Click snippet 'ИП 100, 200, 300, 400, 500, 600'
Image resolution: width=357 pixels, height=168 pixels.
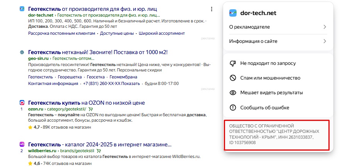pyautogui.click(x=60, y=21)
